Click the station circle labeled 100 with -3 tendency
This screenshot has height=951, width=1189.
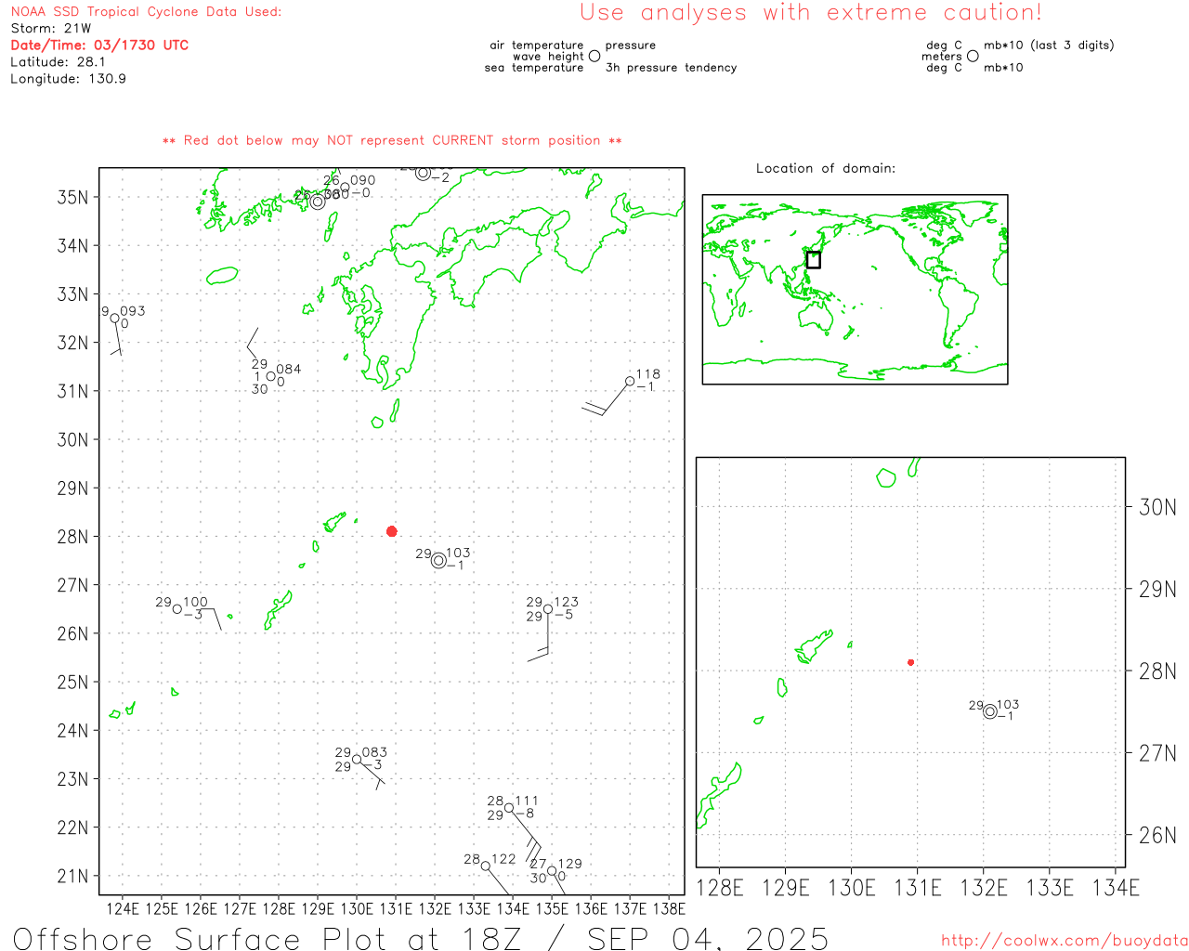(177, 609)
